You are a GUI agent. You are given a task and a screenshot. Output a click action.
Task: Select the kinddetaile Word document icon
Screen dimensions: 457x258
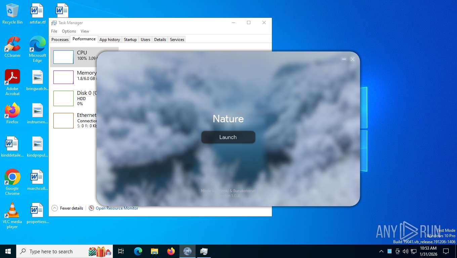coord(12,146)
